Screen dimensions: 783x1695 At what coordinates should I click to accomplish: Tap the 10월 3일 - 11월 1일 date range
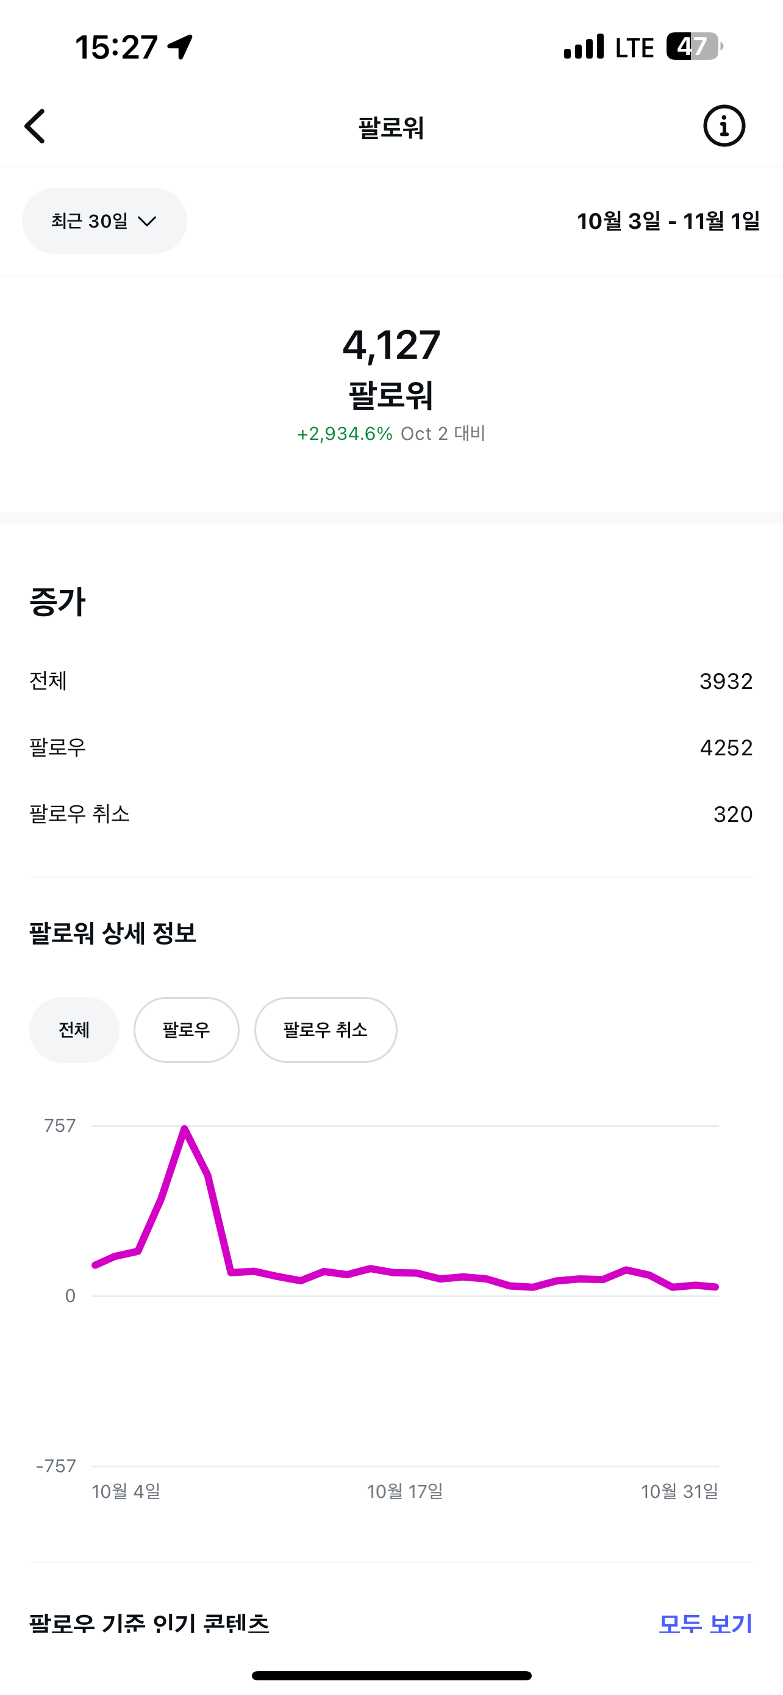[668, 221]
